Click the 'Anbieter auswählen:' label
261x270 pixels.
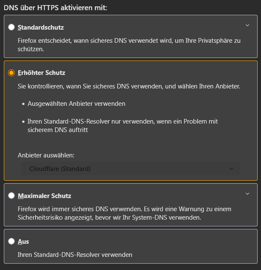click(46, 155)
